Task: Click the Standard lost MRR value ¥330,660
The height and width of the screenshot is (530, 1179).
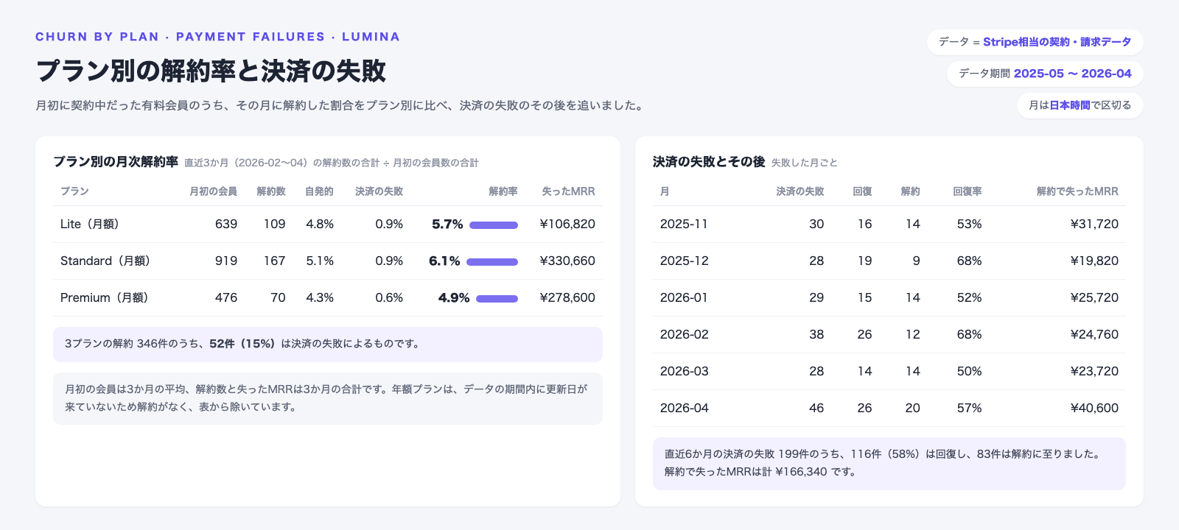Action: pyautogui.click(x=567, y=261)
